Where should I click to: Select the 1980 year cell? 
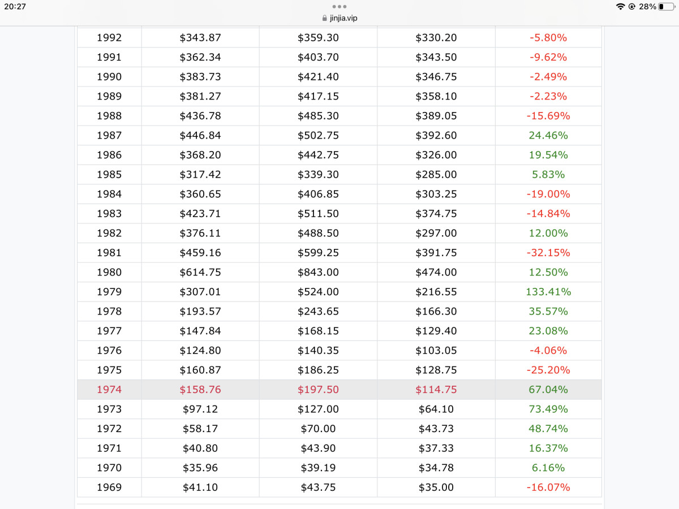coord(109,272)
